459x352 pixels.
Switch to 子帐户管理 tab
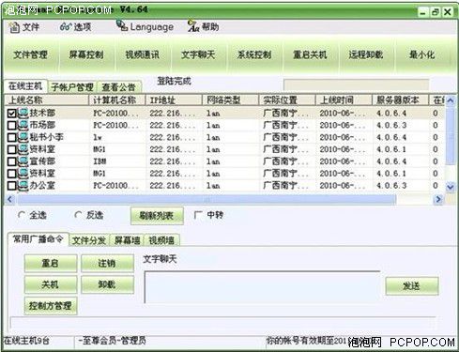(72, 87)
